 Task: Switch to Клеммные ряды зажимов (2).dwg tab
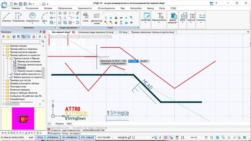[x=96, y=32]
